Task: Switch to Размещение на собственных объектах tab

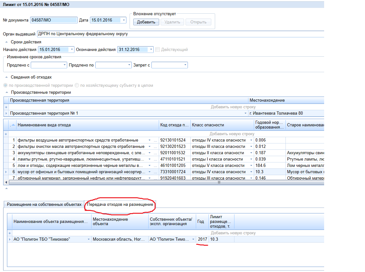Action: click(44, 205)
